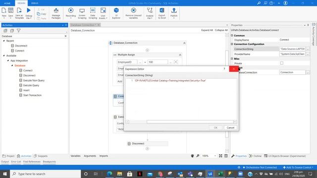Open File Explorer from taskbar
This screenshot has width=317, height=178.
pyautogui.click(x=119, y=174)
